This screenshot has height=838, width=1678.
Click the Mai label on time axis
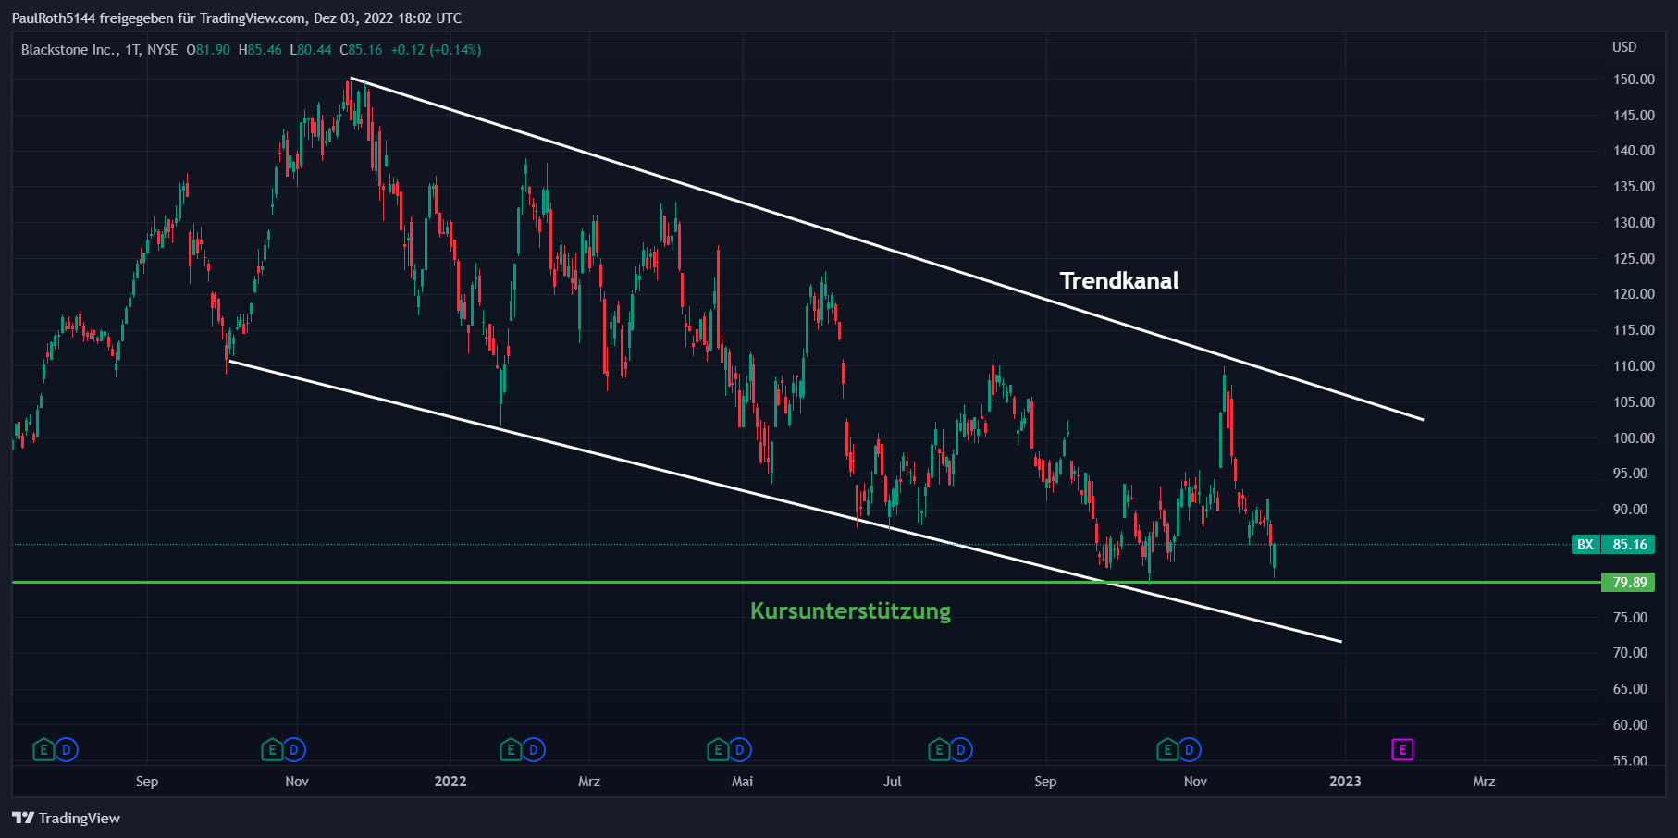742,782
